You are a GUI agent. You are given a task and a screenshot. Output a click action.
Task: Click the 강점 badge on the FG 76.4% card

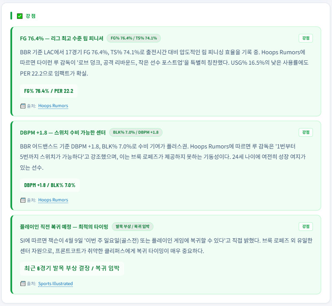[x=306, y=38]
